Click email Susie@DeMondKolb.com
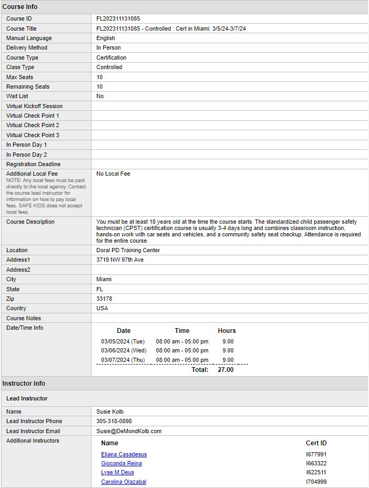This screenshot has width=369, height=488. click(129, 431)
